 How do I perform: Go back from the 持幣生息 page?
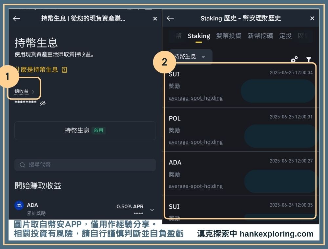click(x=16, y=19)
